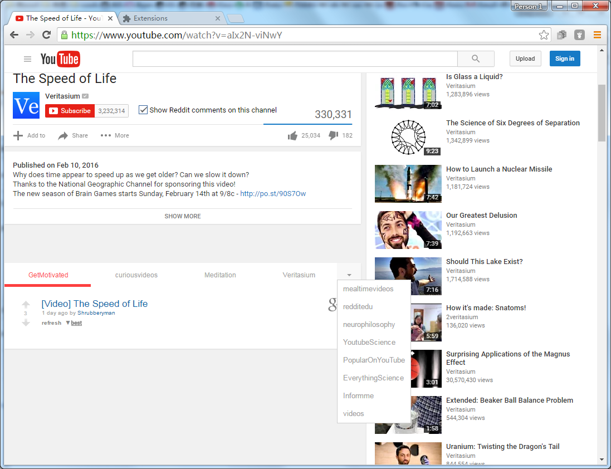Image resolution: width=611 pixels, height=469 pixels.
Task: Open Uranium: Twisting the Dragon's Tail
Action: coord(503,447)
